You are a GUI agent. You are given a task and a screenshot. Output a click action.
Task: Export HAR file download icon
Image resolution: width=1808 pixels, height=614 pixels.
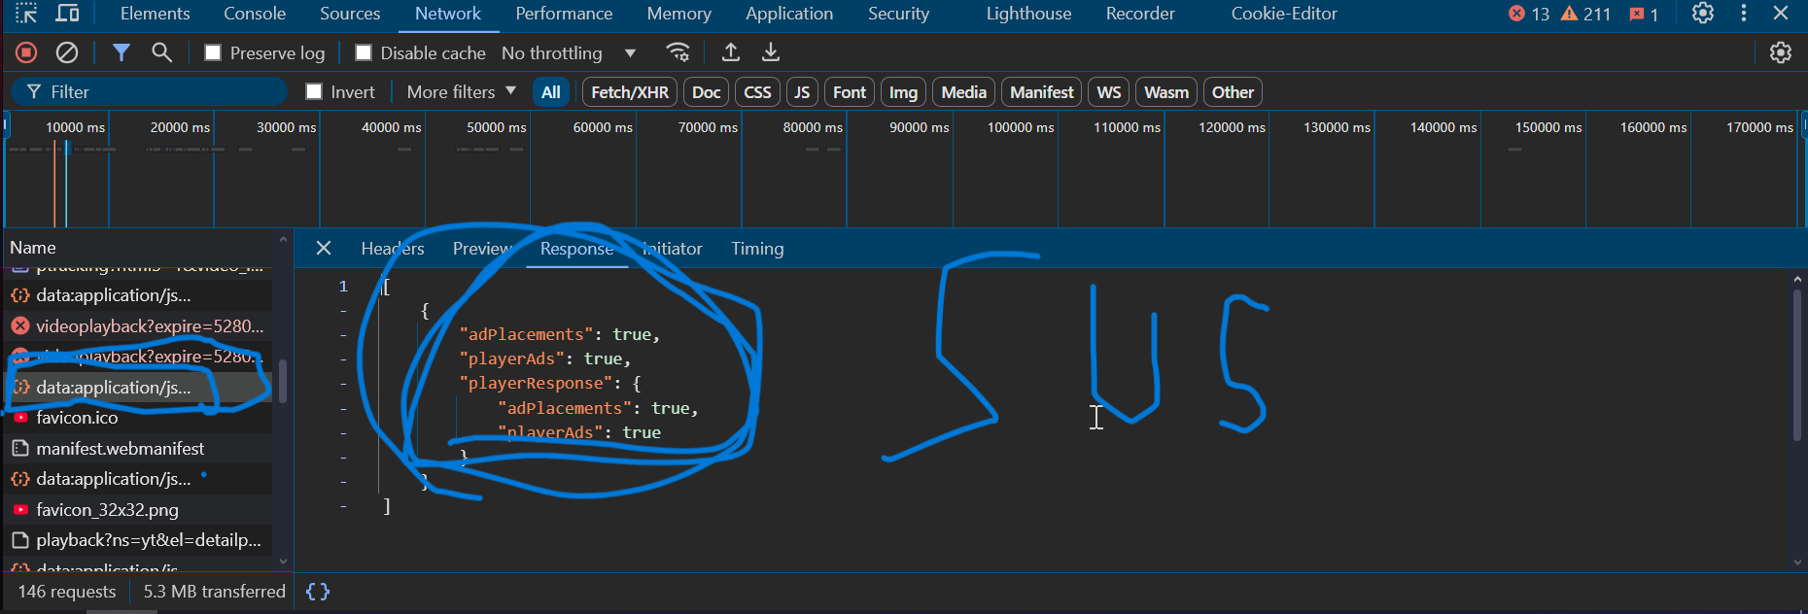pyautogui.click(x=771, y=52)
